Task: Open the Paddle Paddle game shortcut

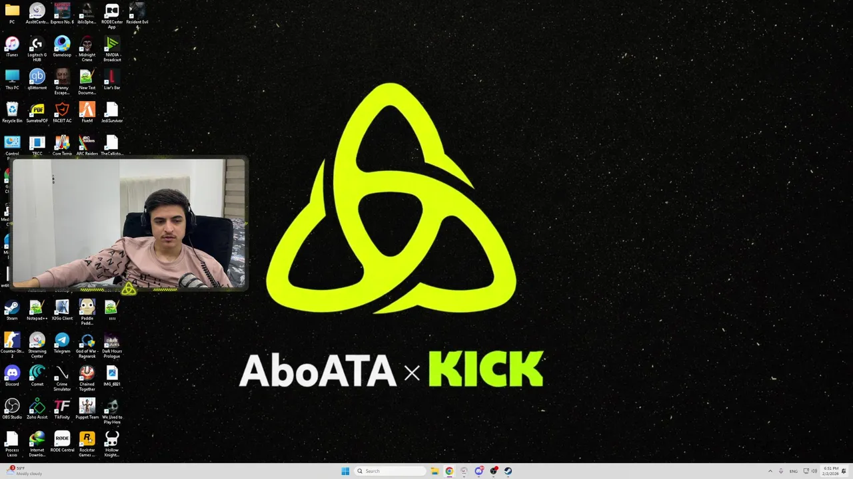Action: click(87, 312)
